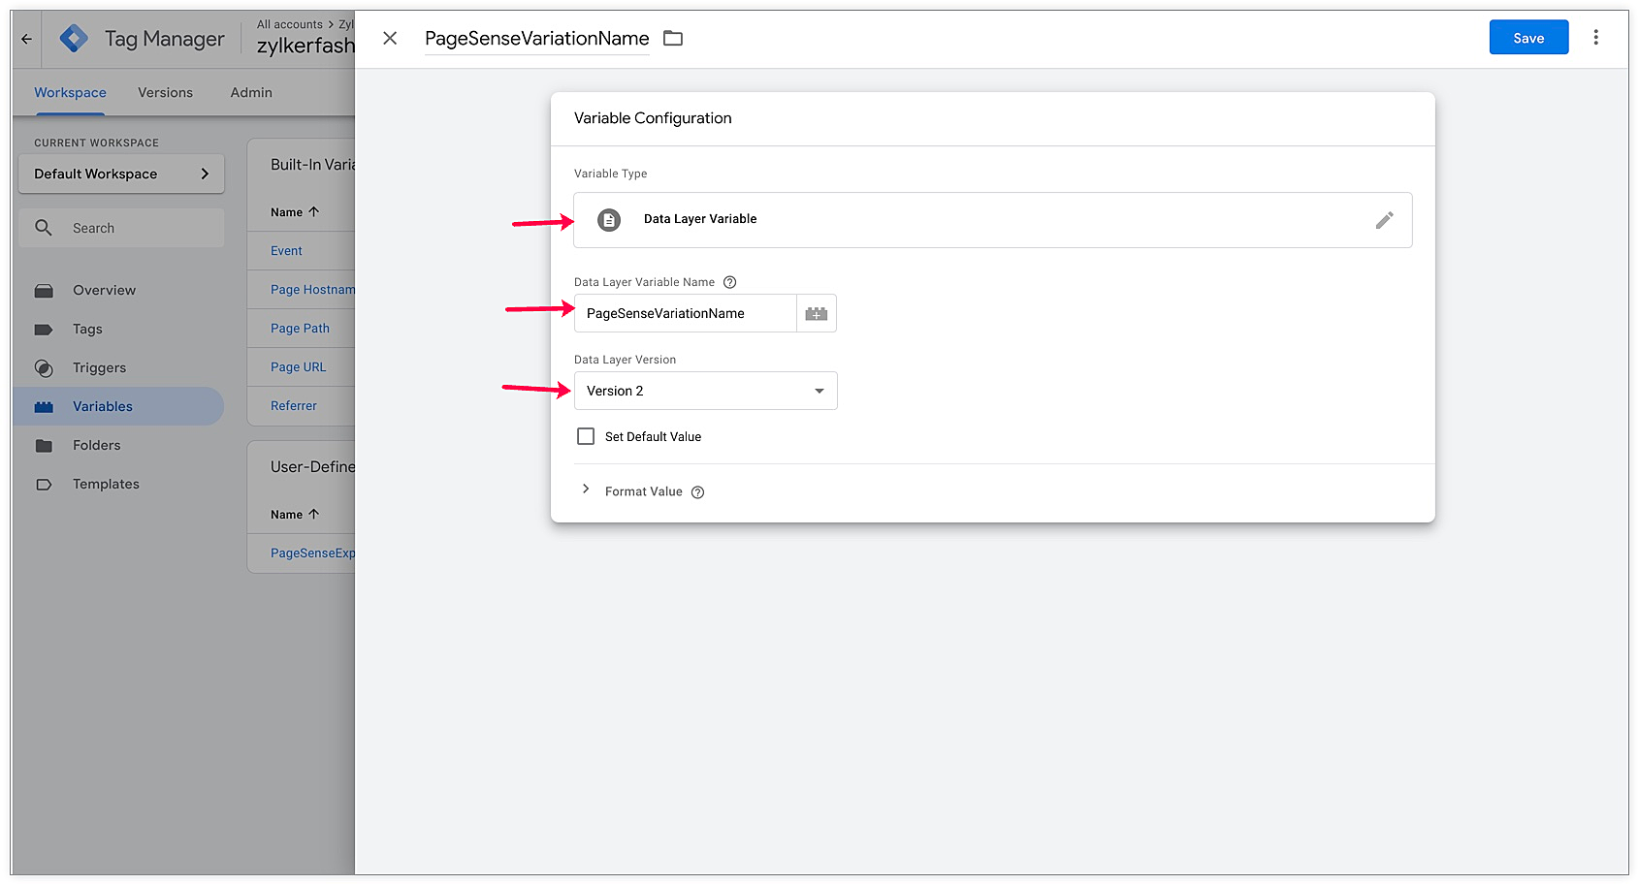Click the blue Save button

click(1528, 38)
